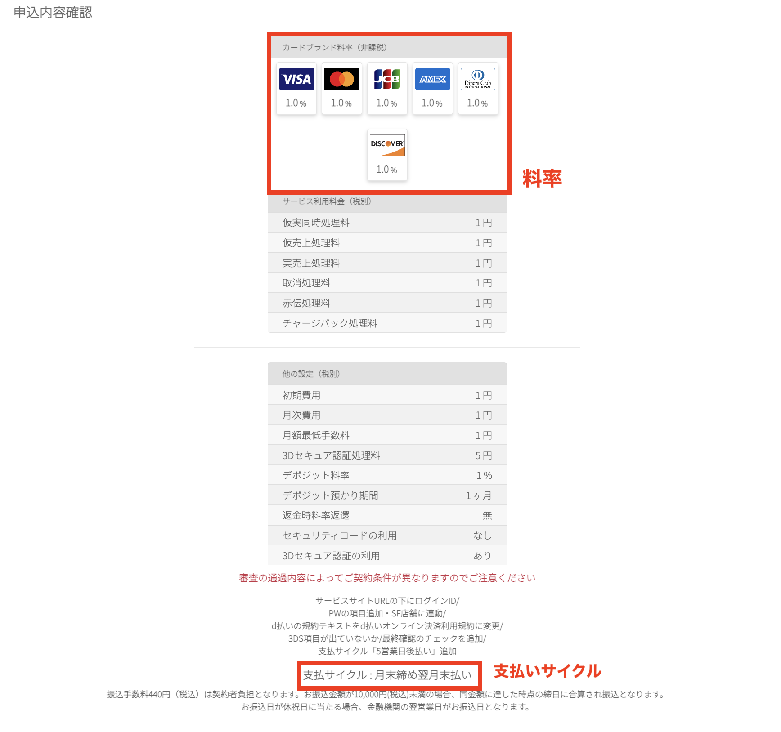Click the VISA card logo
The width and height of the screenshot is (781, 732).
point(296,79)
